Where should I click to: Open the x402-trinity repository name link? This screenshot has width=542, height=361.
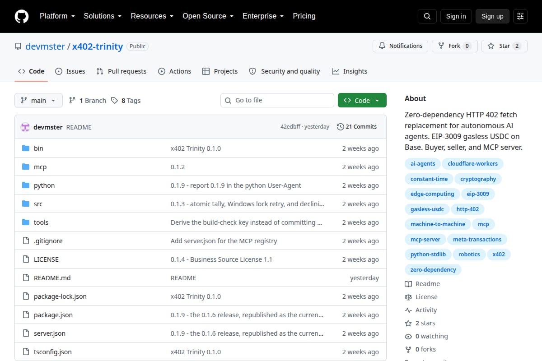click(x=98, y=46)
